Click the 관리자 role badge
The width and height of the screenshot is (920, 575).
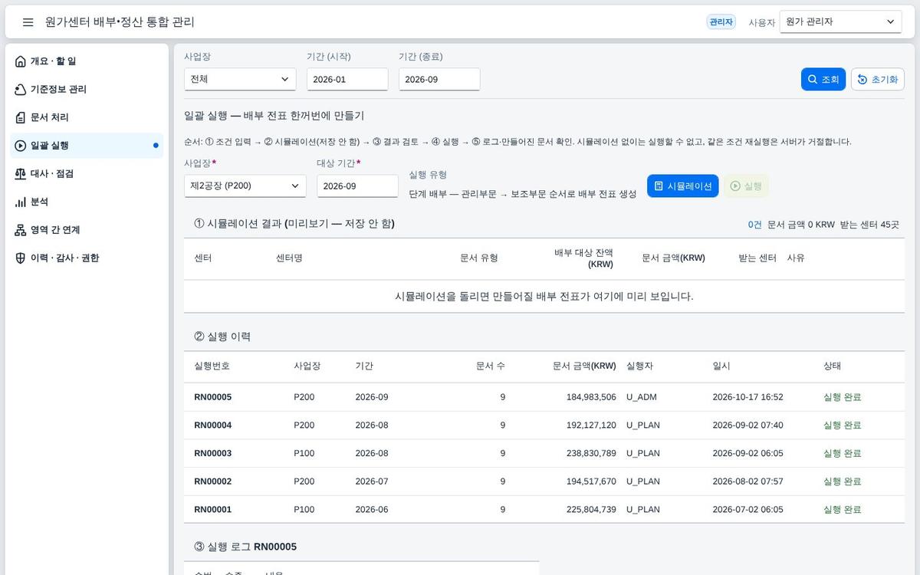[721, 22]
